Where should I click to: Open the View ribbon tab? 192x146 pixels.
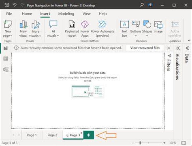[x=87, y=14]
